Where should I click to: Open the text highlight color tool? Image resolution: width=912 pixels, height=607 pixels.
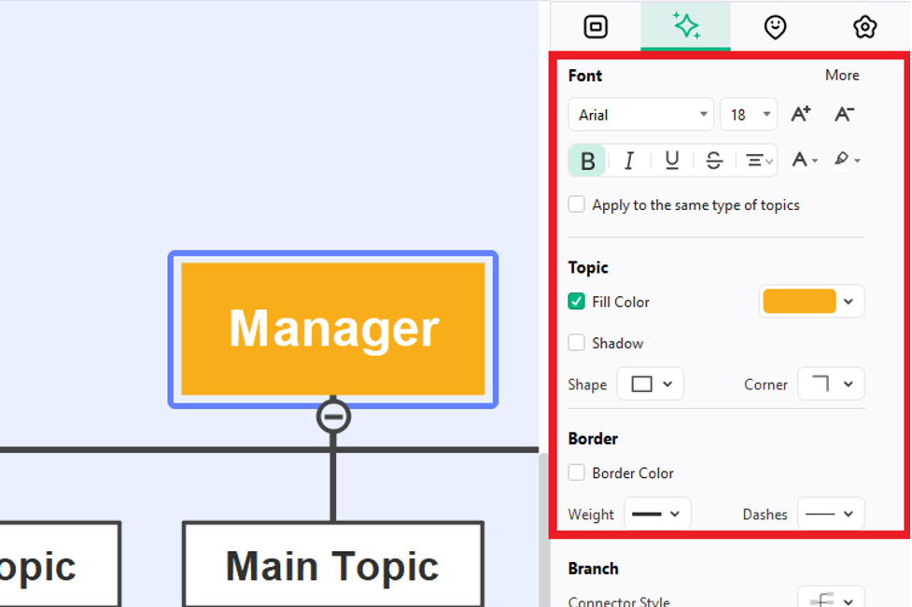pos(847,159)
